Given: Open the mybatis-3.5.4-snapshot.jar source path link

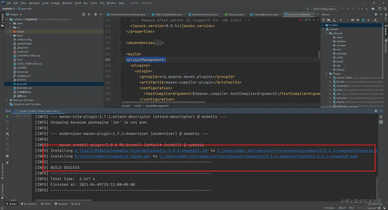Looking at the screenshot, I should [142, 151].
